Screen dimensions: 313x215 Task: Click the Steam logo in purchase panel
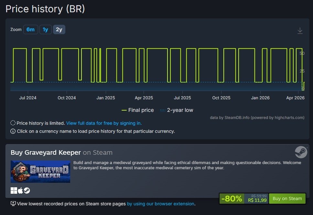click(x=301, y=152)
